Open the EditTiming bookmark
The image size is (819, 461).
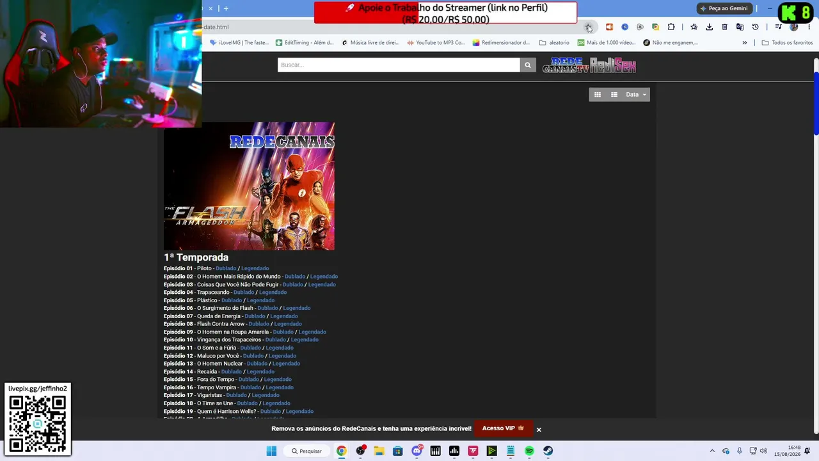(x=305, y=43)
